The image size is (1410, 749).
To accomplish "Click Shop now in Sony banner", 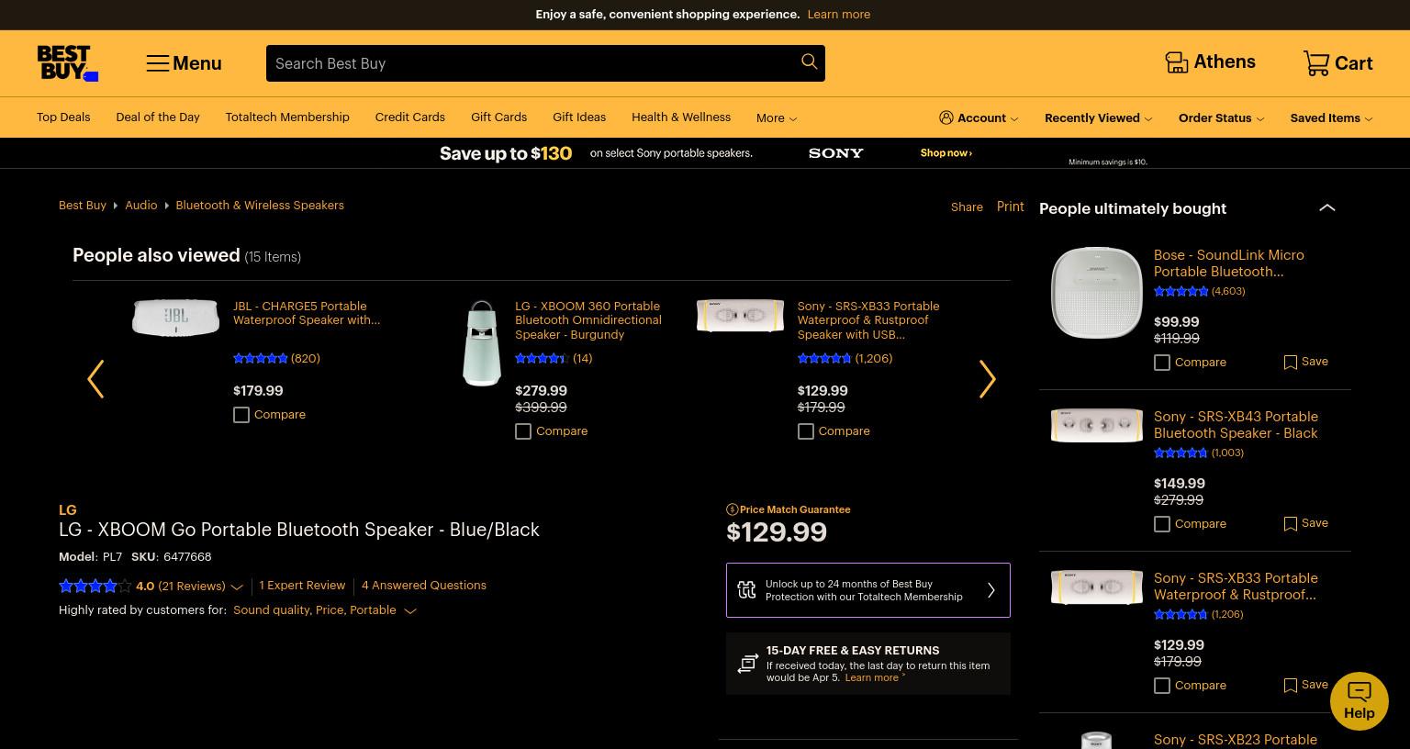I will [946, 153].
